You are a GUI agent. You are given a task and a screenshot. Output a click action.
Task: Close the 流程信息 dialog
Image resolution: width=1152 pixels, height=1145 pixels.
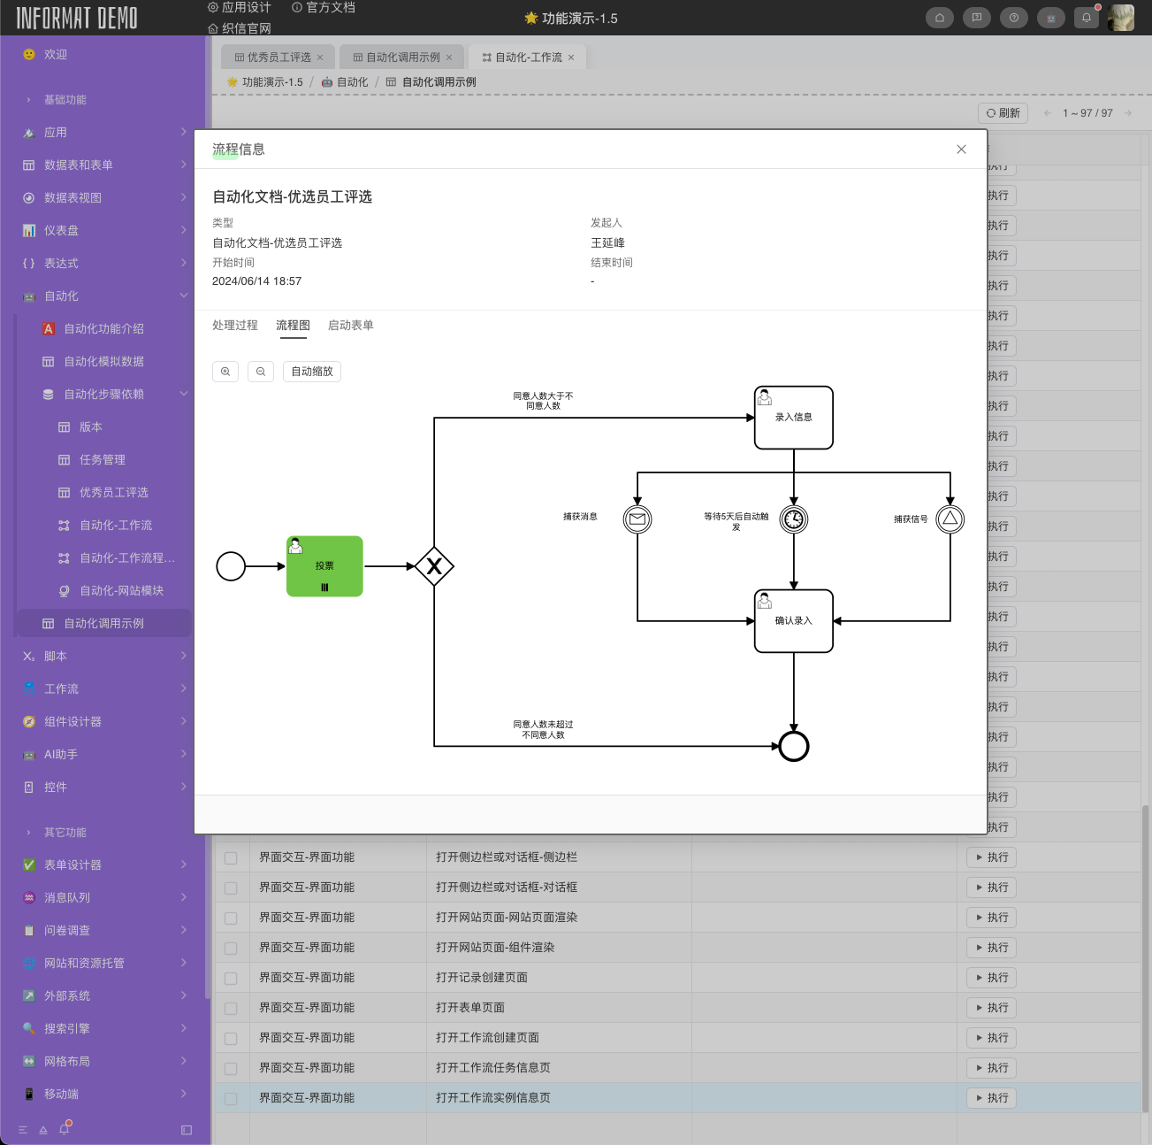pyautogui.click(x=961, y=150)
